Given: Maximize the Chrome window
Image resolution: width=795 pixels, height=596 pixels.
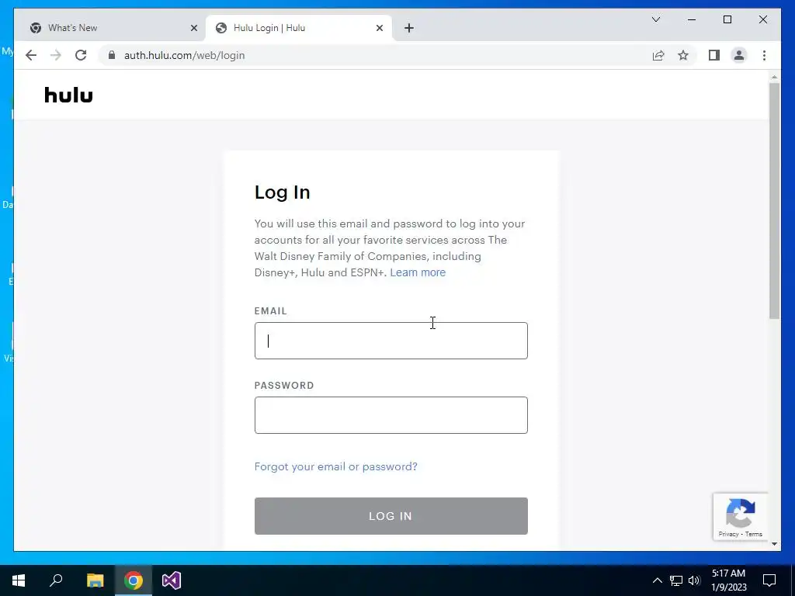Looking at the screenshot, I should click(727, 19).
